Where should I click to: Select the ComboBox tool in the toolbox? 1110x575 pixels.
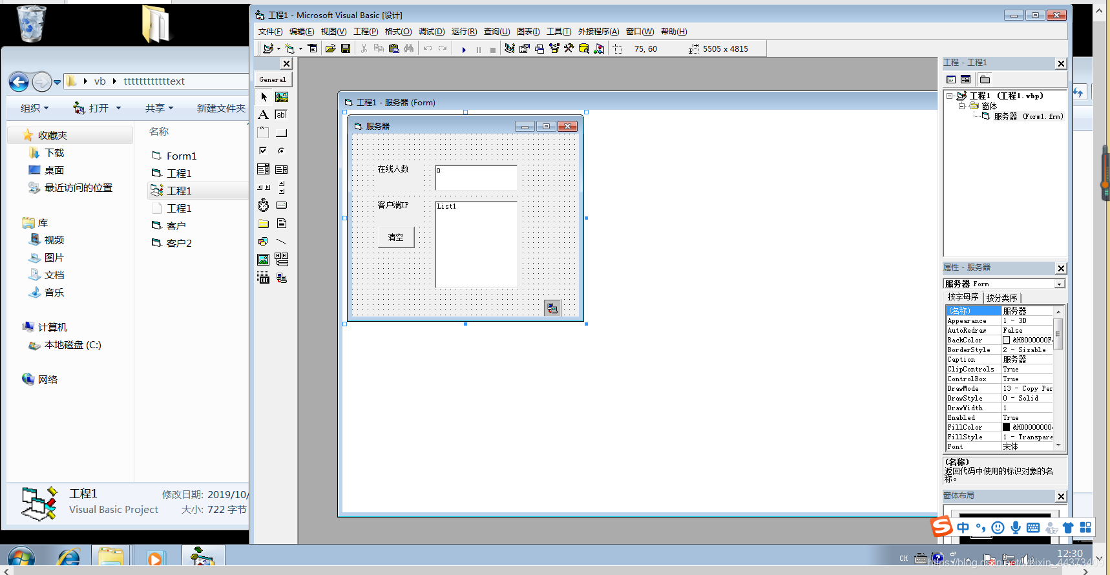(264, 169)
